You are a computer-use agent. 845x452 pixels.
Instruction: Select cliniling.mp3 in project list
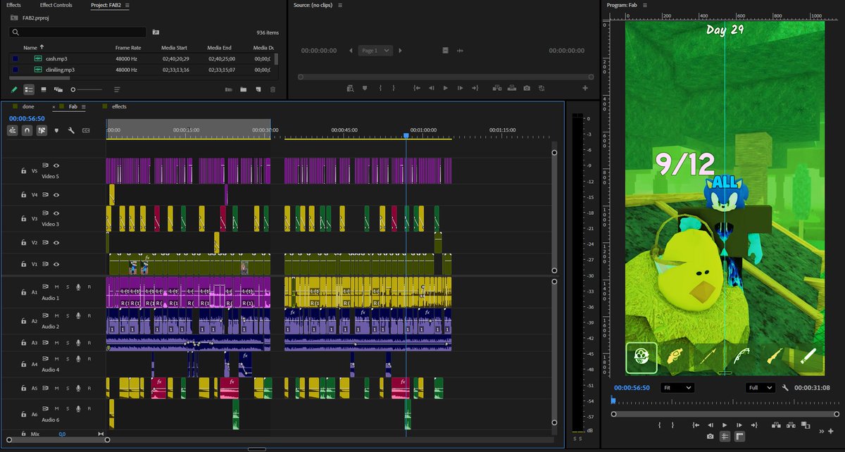[x=60, y=70]
